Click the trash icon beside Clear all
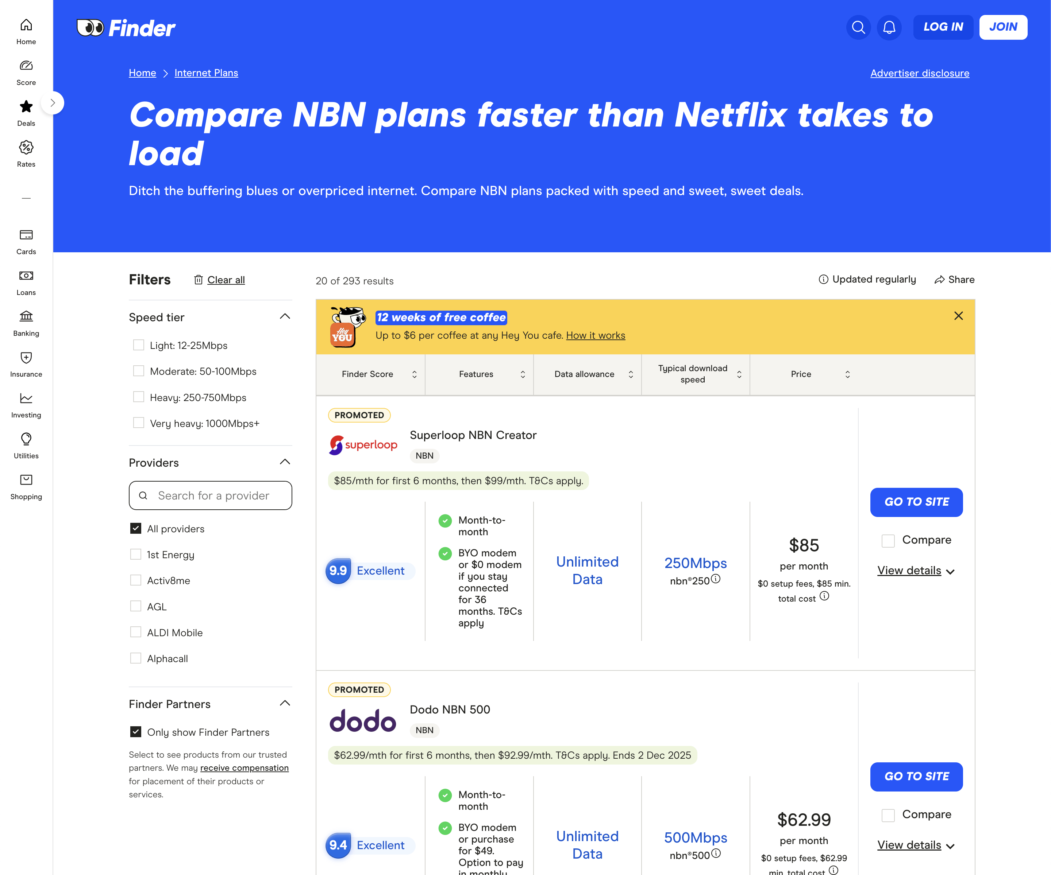 [198, 280]
